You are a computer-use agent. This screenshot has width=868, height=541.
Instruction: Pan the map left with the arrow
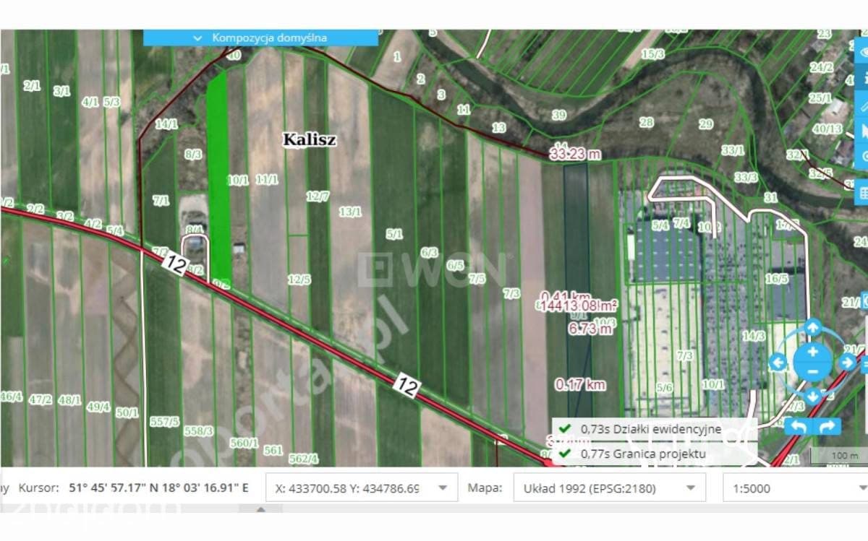pyautogui.click(x=778, y=363)
